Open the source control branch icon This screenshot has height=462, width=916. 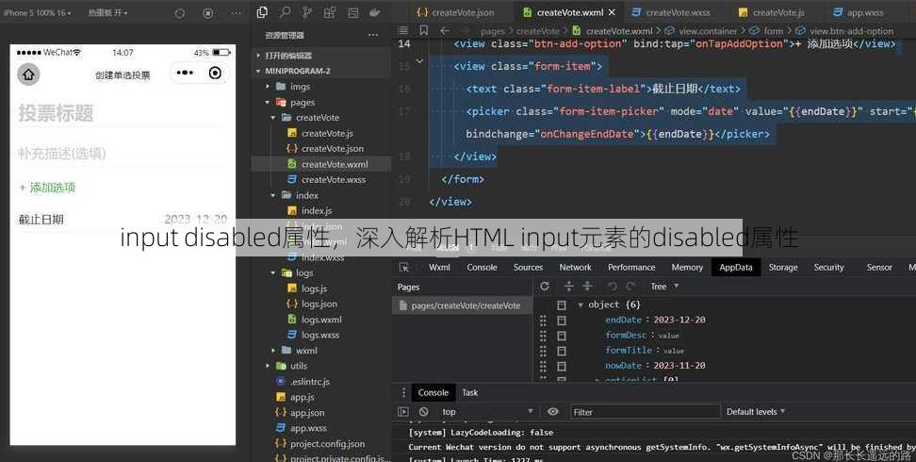[307, 12]
